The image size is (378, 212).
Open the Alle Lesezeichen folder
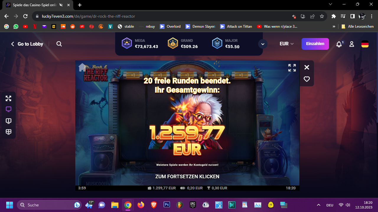click(x=358, y=26)
